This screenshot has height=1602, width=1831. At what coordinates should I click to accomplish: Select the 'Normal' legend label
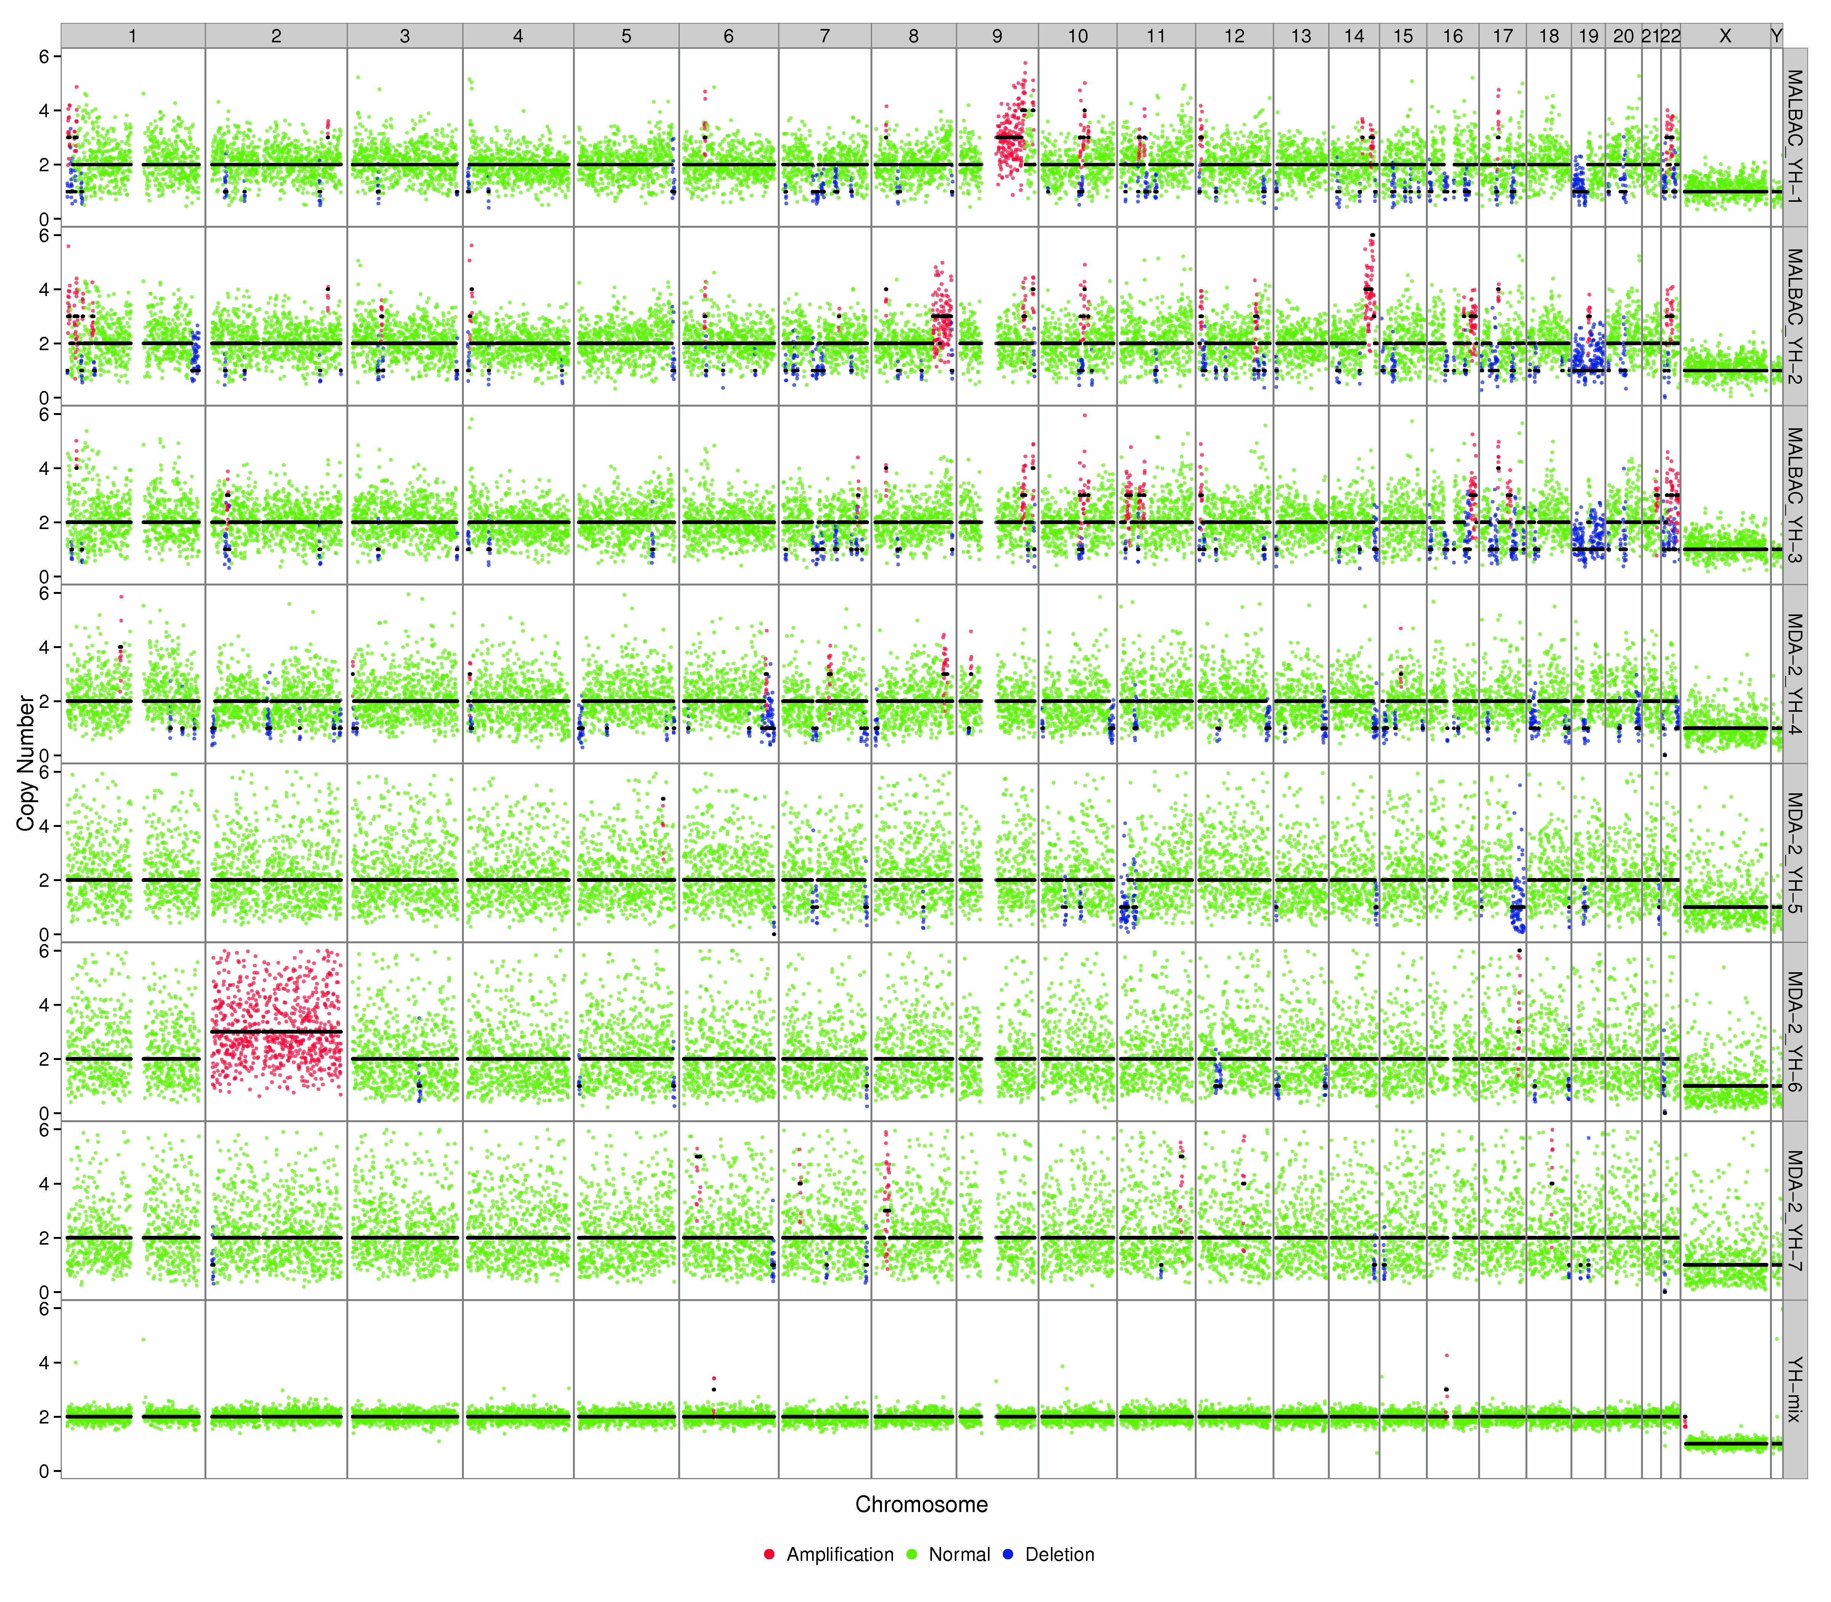(959, 1555)
